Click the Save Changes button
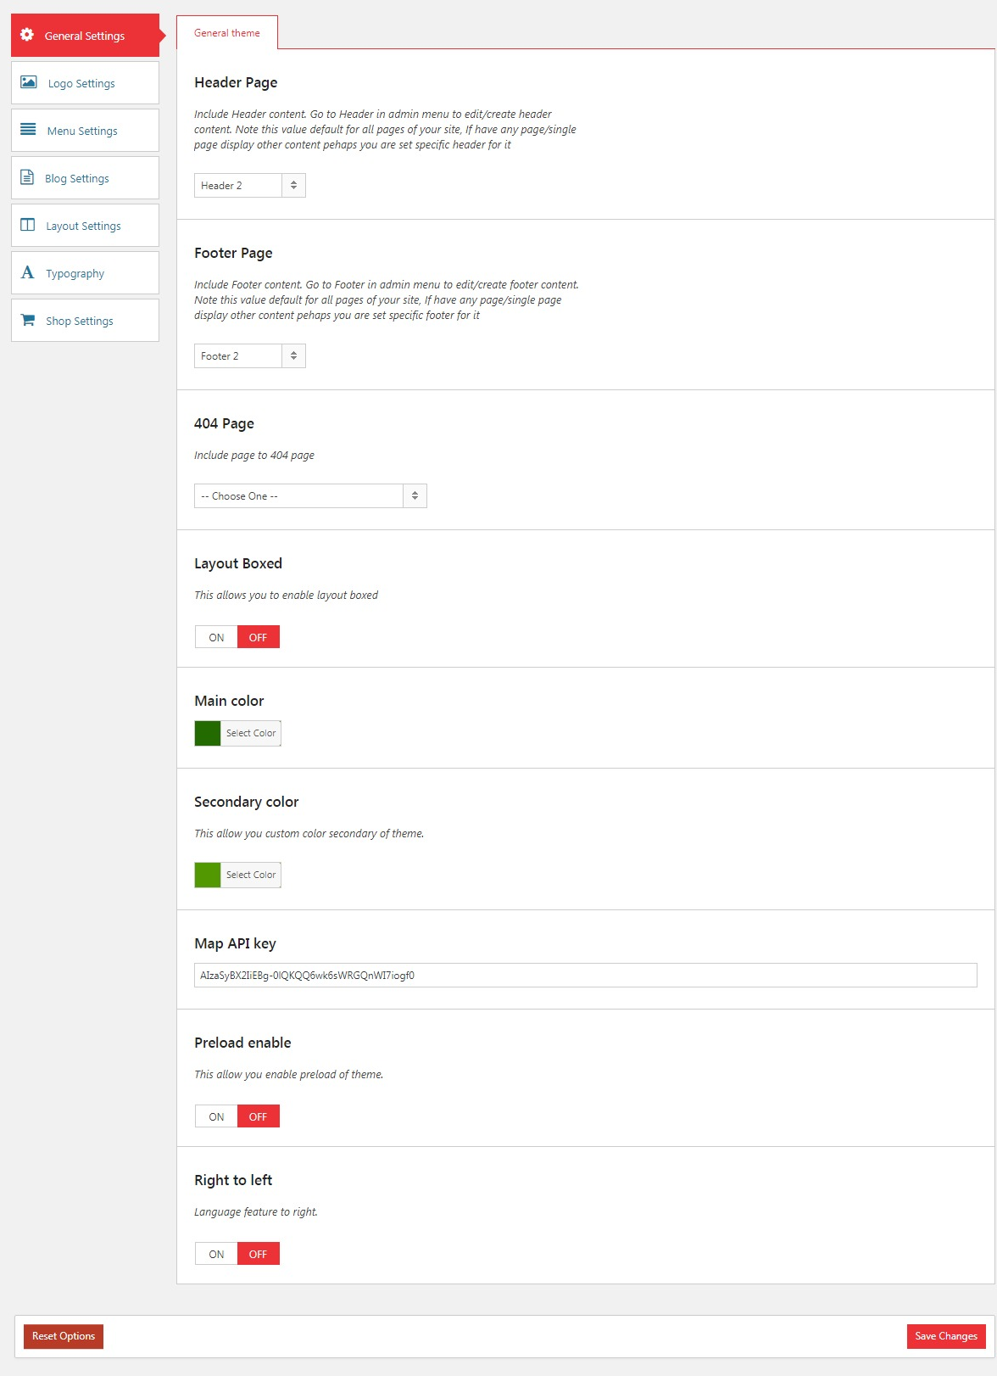Screen dimensions: 997x1376 coord(946,1336)
